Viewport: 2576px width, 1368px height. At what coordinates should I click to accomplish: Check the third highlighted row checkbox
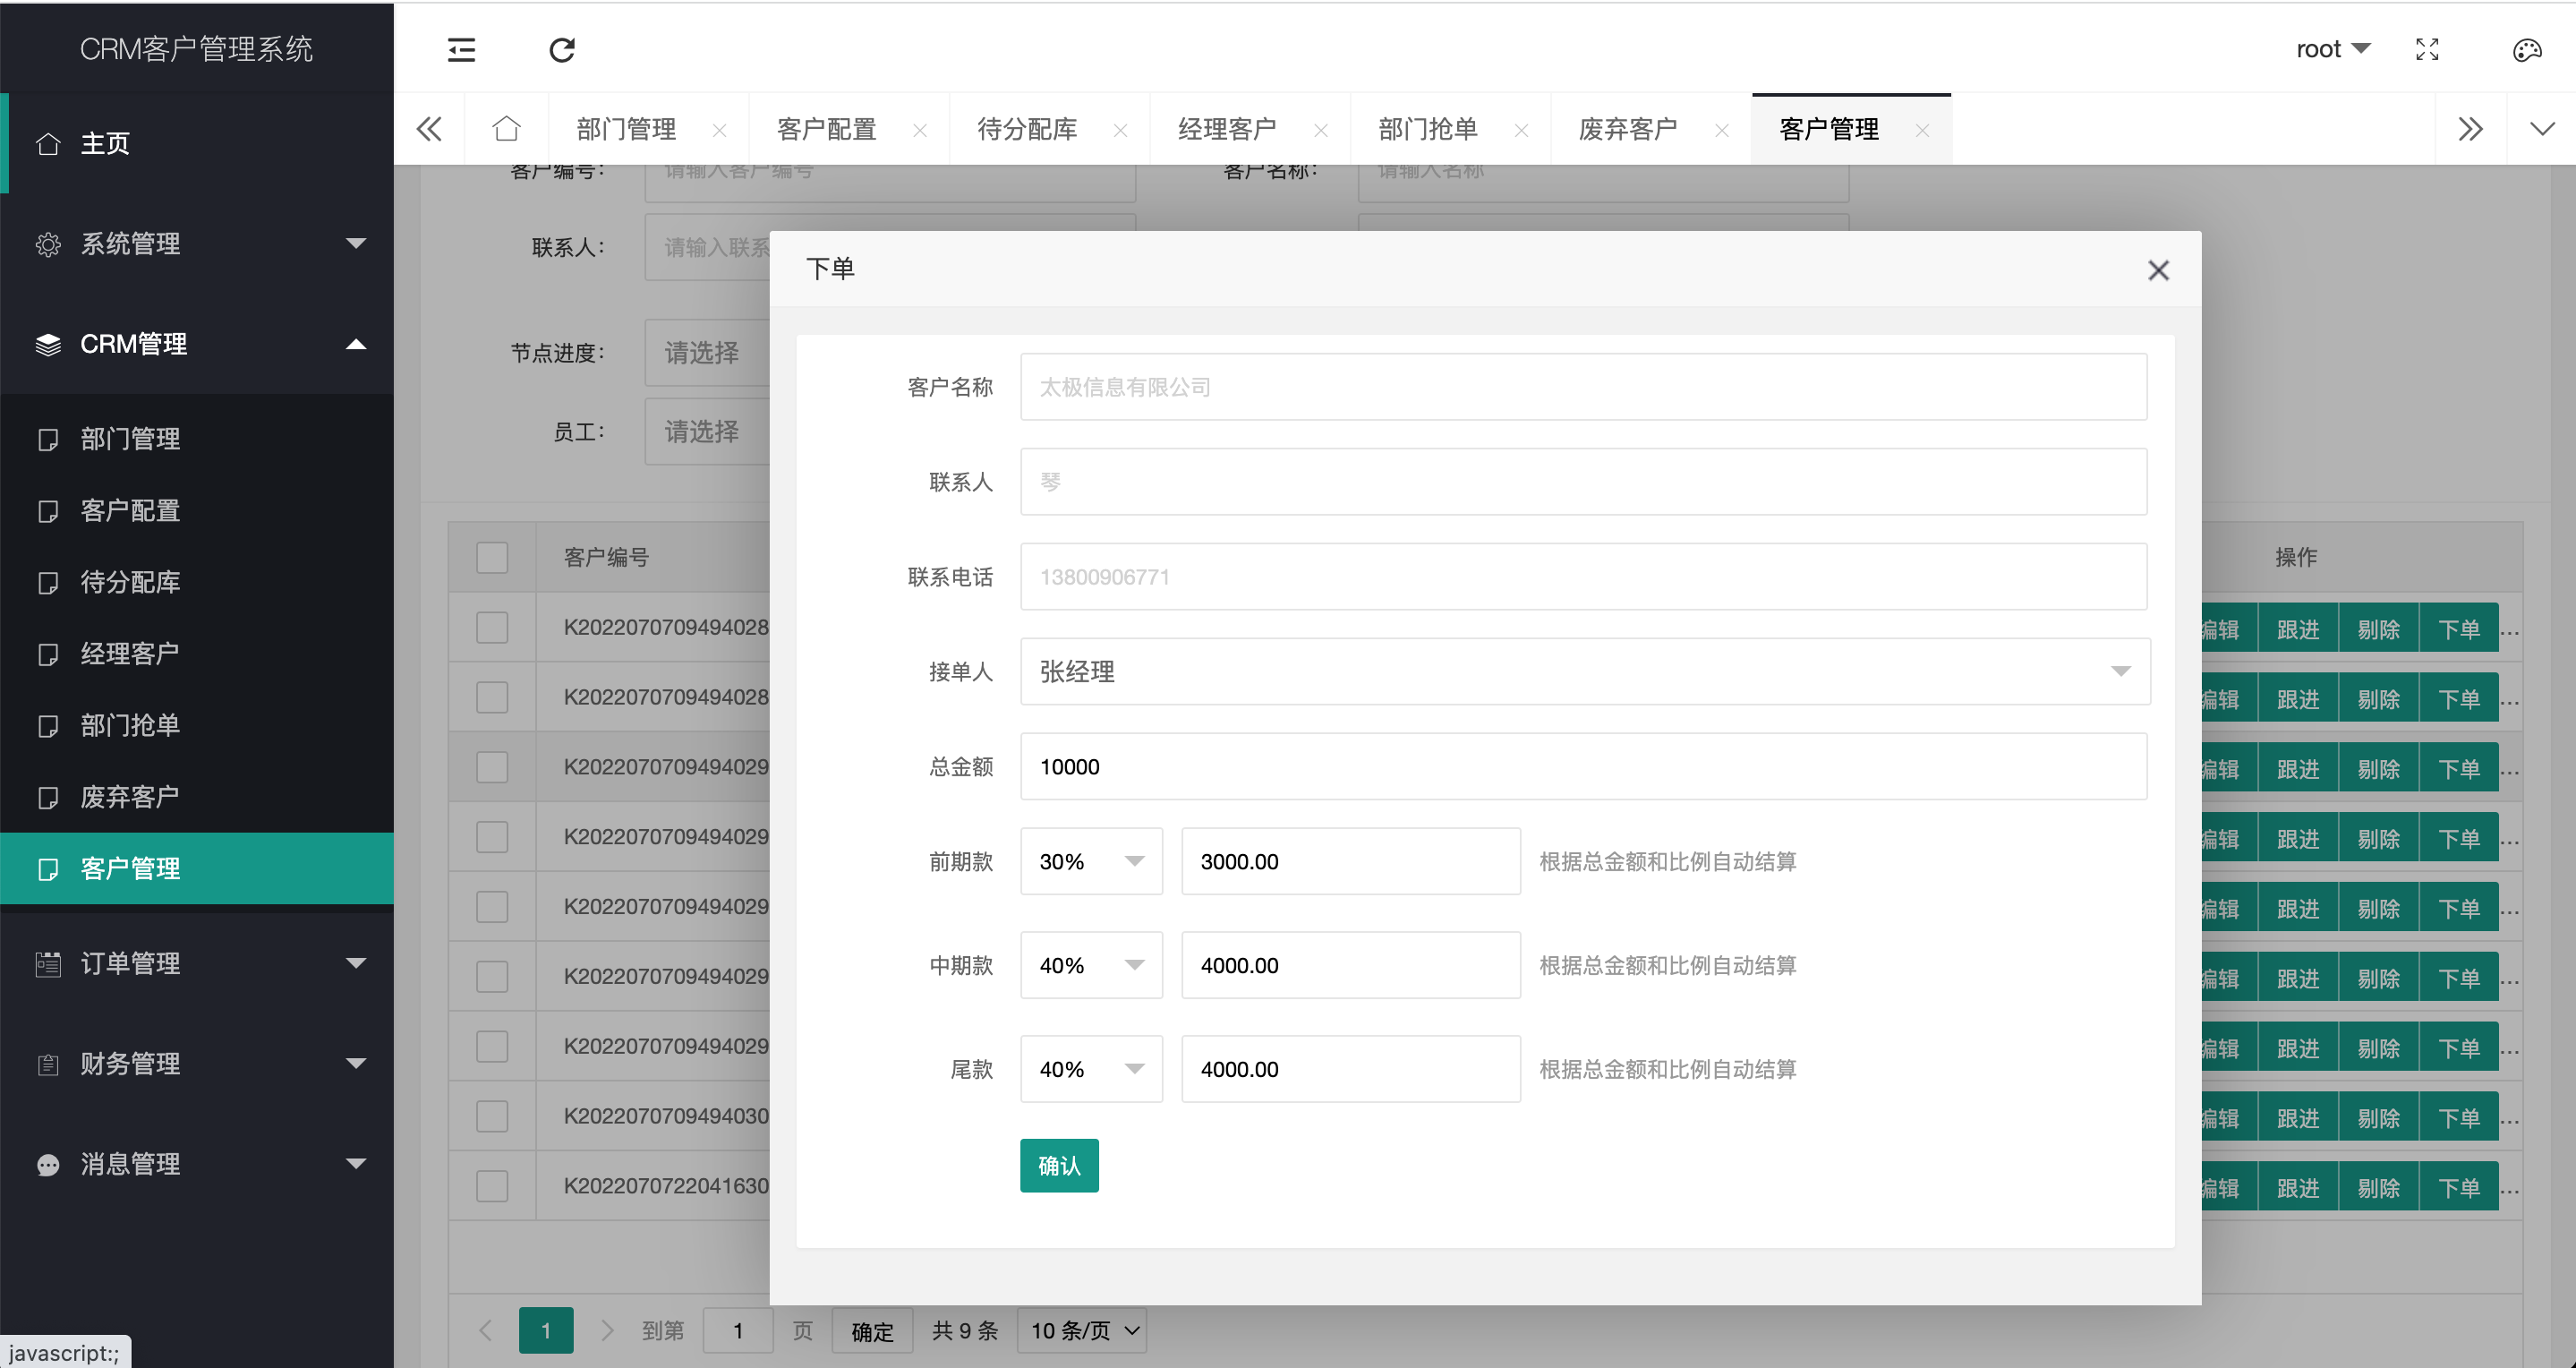tap(492, 767)
